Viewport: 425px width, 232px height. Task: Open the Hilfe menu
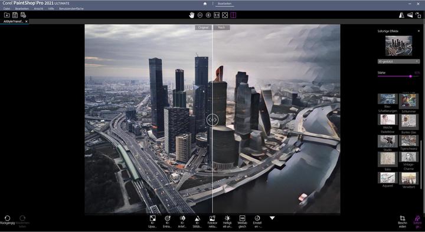pos(51,9)
